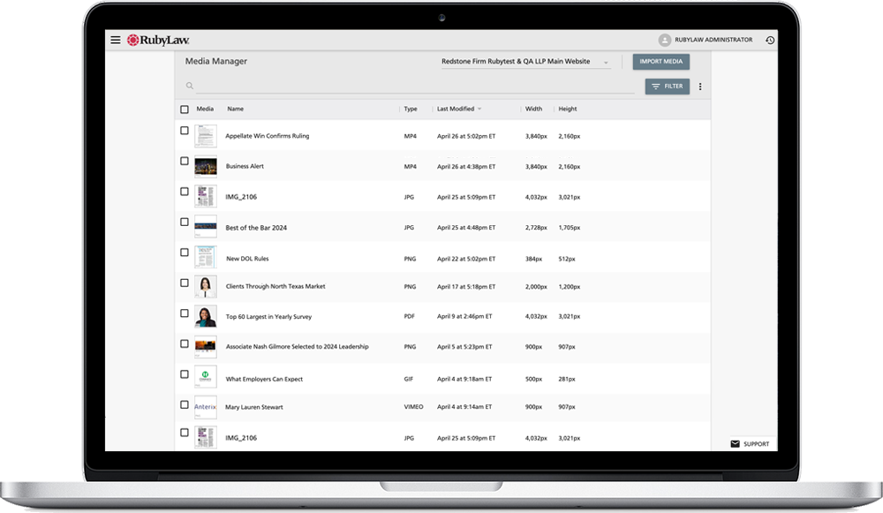
Task: Open the user avatar icon
Action: coord(665,40)
